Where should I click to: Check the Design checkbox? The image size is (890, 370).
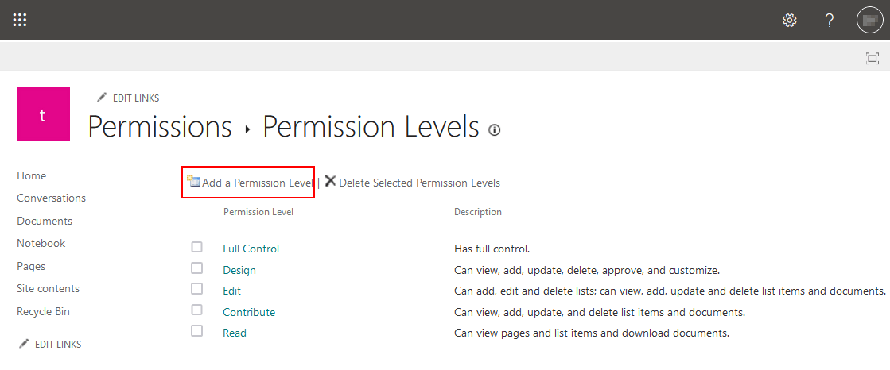[x=196, y=268]
